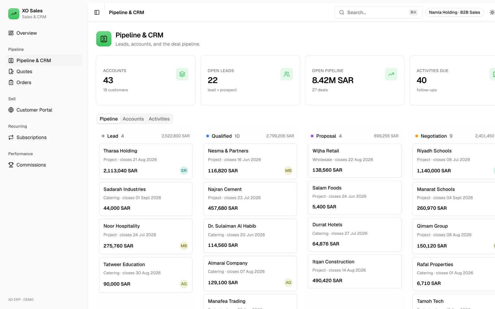Click the Commissions trophy icon
The width and height of the screenshot is (495, 309).
coord(11,165)
